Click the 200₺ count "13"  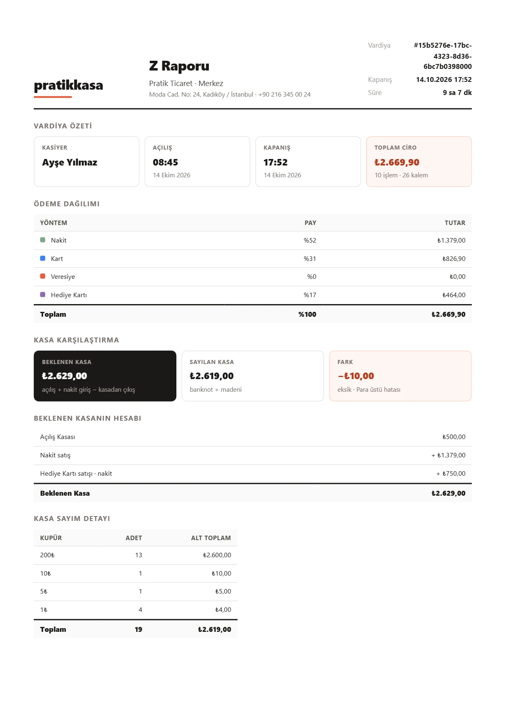point(139,555)
